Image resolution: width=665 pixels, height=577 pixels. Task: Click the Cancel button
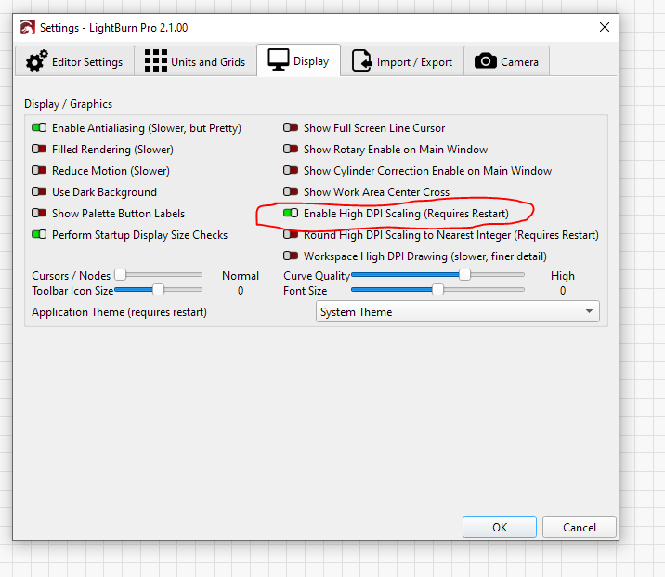pos(580,527)
